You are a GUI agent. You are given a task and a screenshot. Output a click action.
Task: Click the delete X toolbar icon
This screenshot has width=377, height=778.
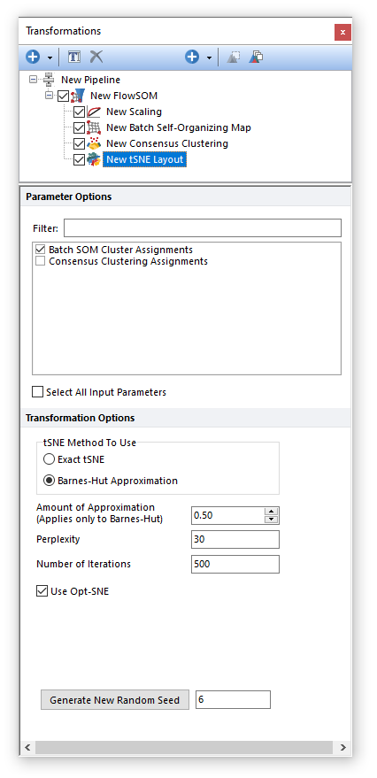pyautogui.click(x=96, y=57)
